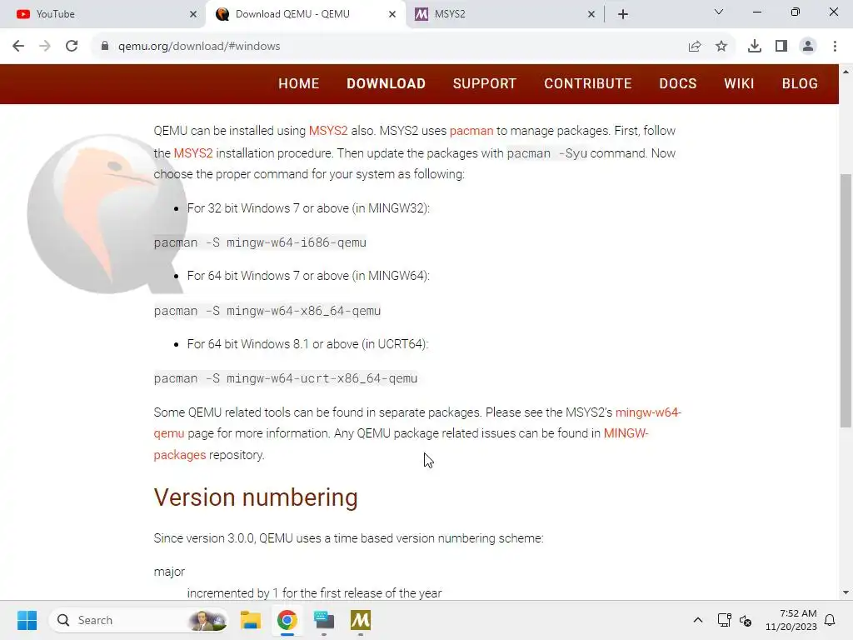Open clock and date 7:52 AM
Screen dimensions: 853x640
[x=791, y=620]
